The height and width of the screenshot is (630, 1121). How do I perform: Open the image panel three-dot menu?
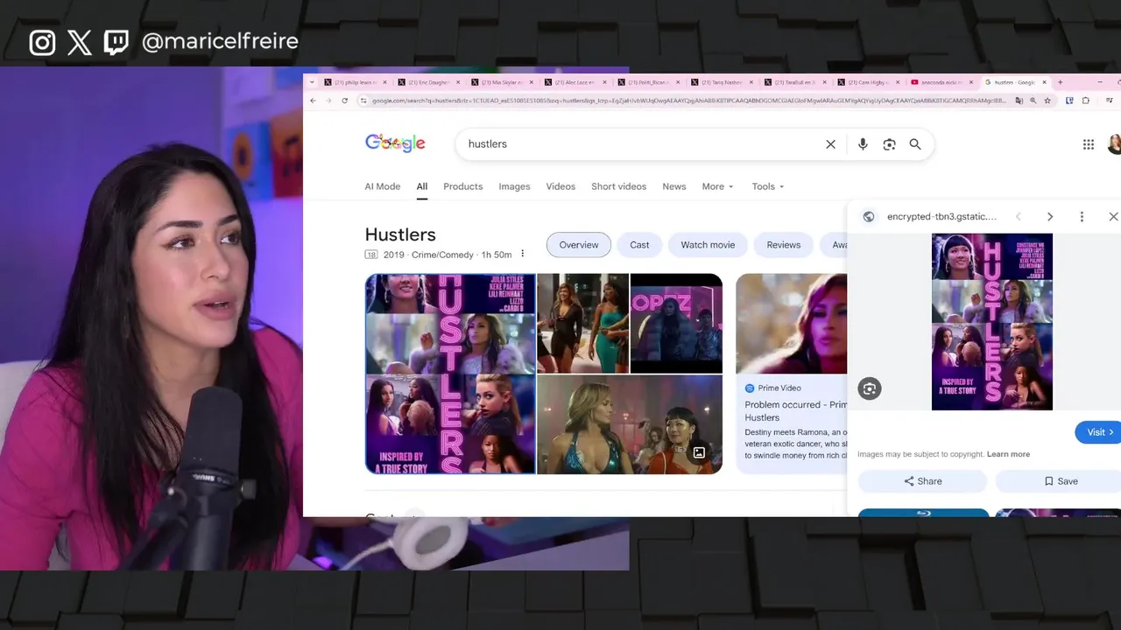(1082, 217)
